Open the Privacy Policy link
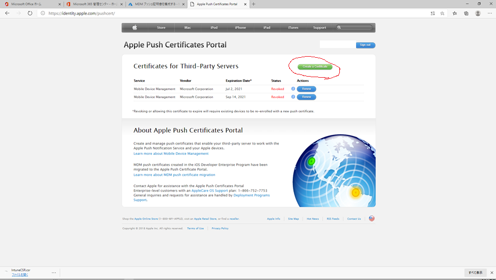The height and width of the screenshot is (280, 496). point(220,228)
